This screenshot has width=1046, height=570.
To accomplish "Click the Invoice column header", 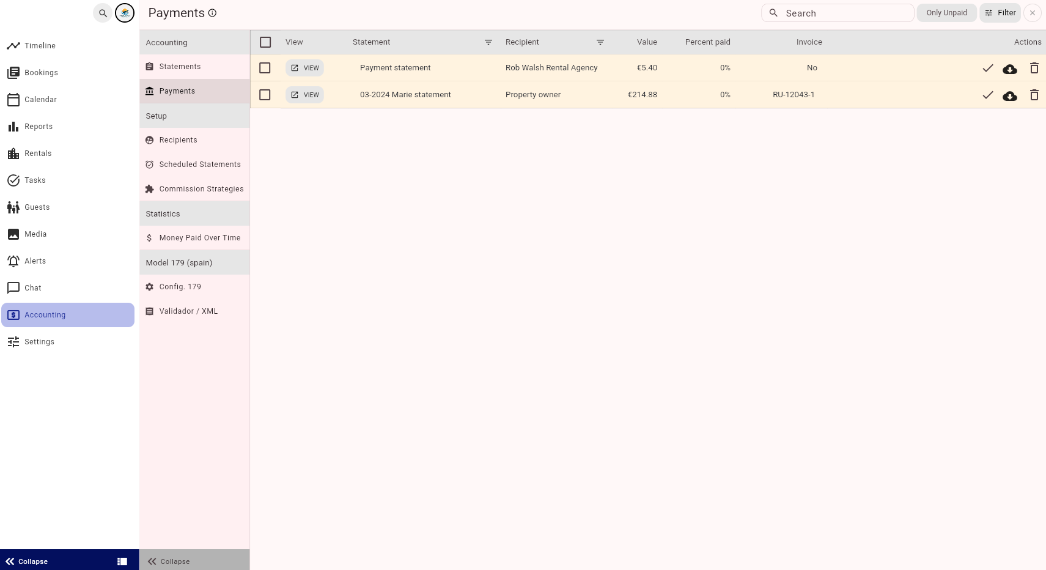I will [x=809, y=42].
